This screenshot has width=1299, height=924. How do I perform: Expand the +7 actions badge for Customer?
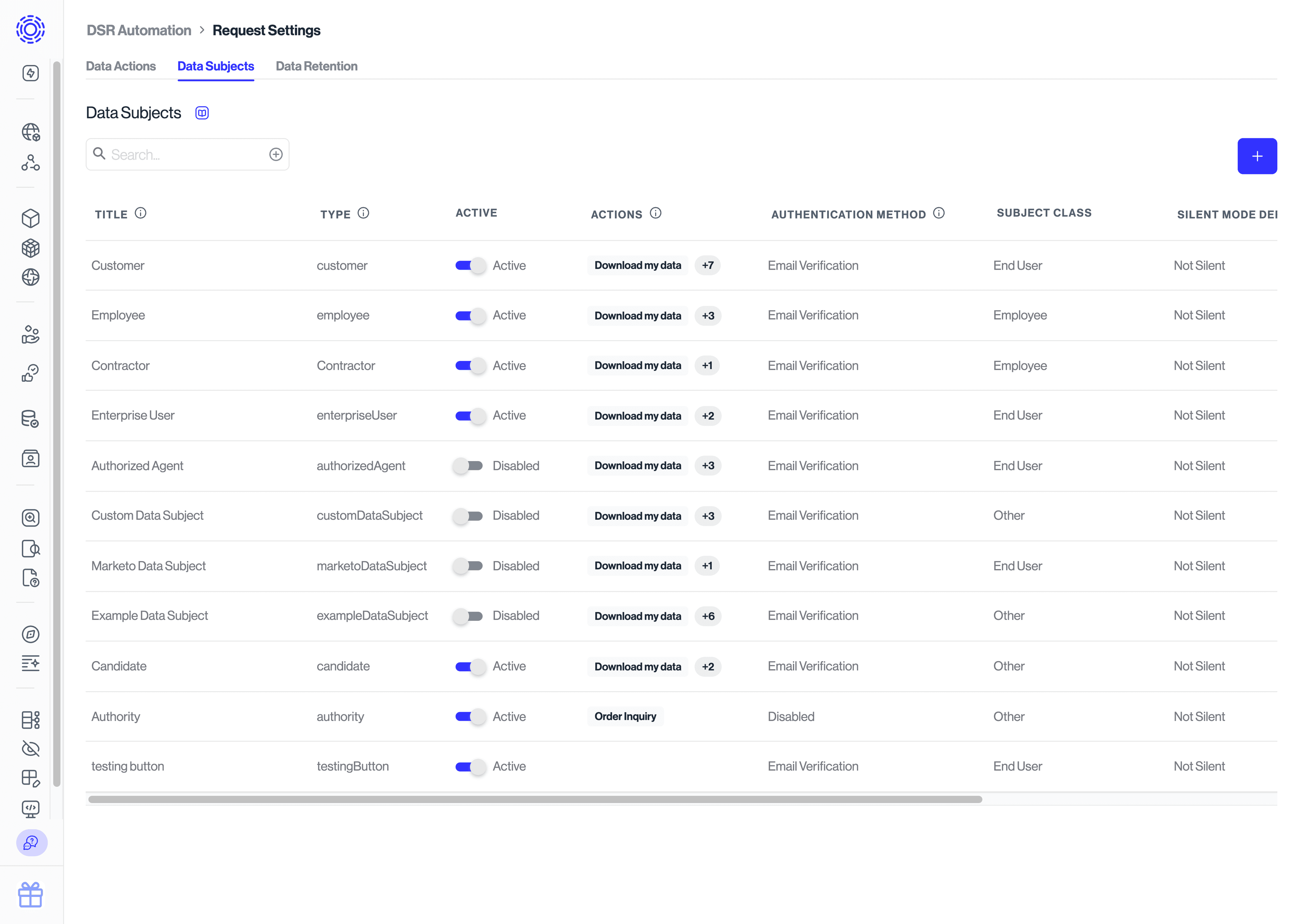coord(707,265)
